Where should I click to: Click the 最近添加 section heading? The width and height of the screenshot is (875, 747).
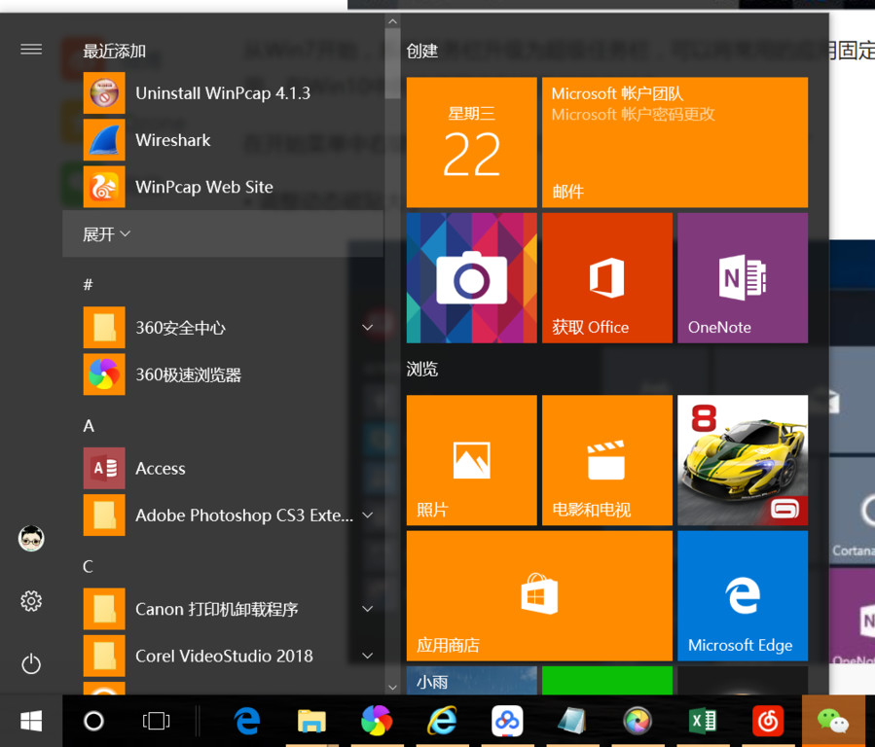(x=115, y=52)
